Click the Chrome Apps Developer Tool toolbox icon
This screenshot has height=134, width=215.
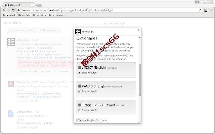coord(11,84)
